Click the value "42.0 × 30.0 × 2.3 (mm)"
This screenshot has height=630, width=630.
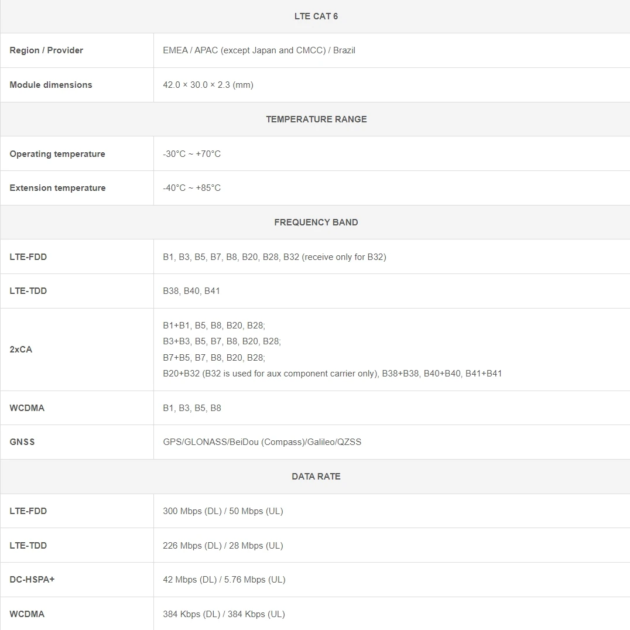pyautogui.click(x=208, y=85)
